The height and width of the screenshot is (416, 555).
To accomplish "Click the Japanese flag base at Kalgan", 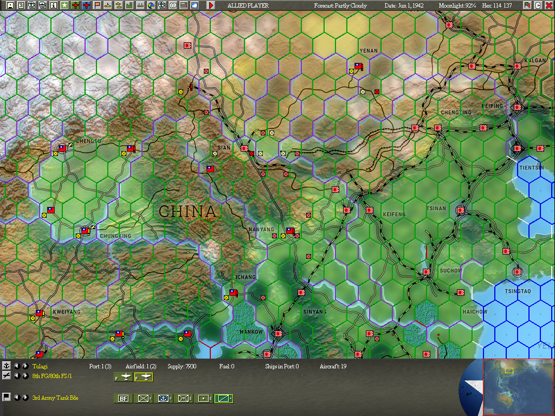I will click(518, 66).
